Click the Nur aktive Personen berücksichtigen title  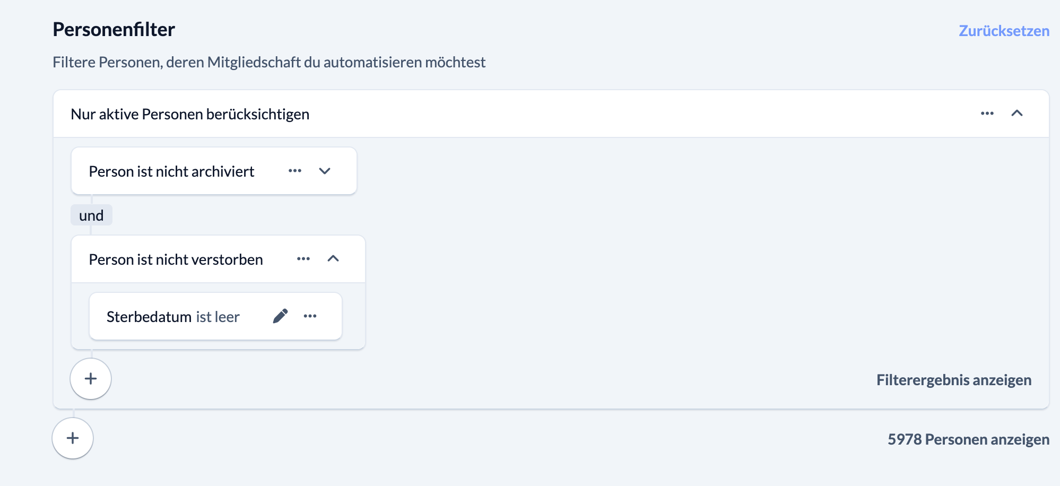(x=190, y=114)
